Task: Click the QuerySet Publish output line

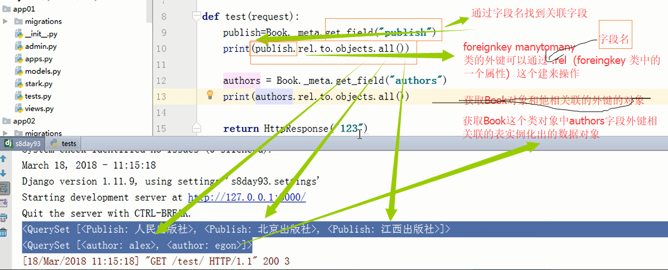Action: click(236, 229)
